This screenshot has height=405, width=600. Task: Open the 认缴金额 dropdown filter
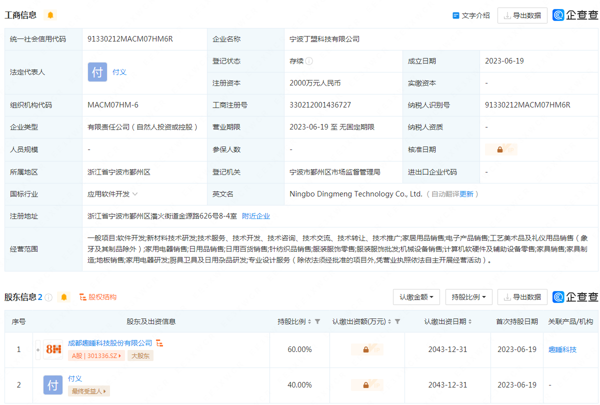416,297
